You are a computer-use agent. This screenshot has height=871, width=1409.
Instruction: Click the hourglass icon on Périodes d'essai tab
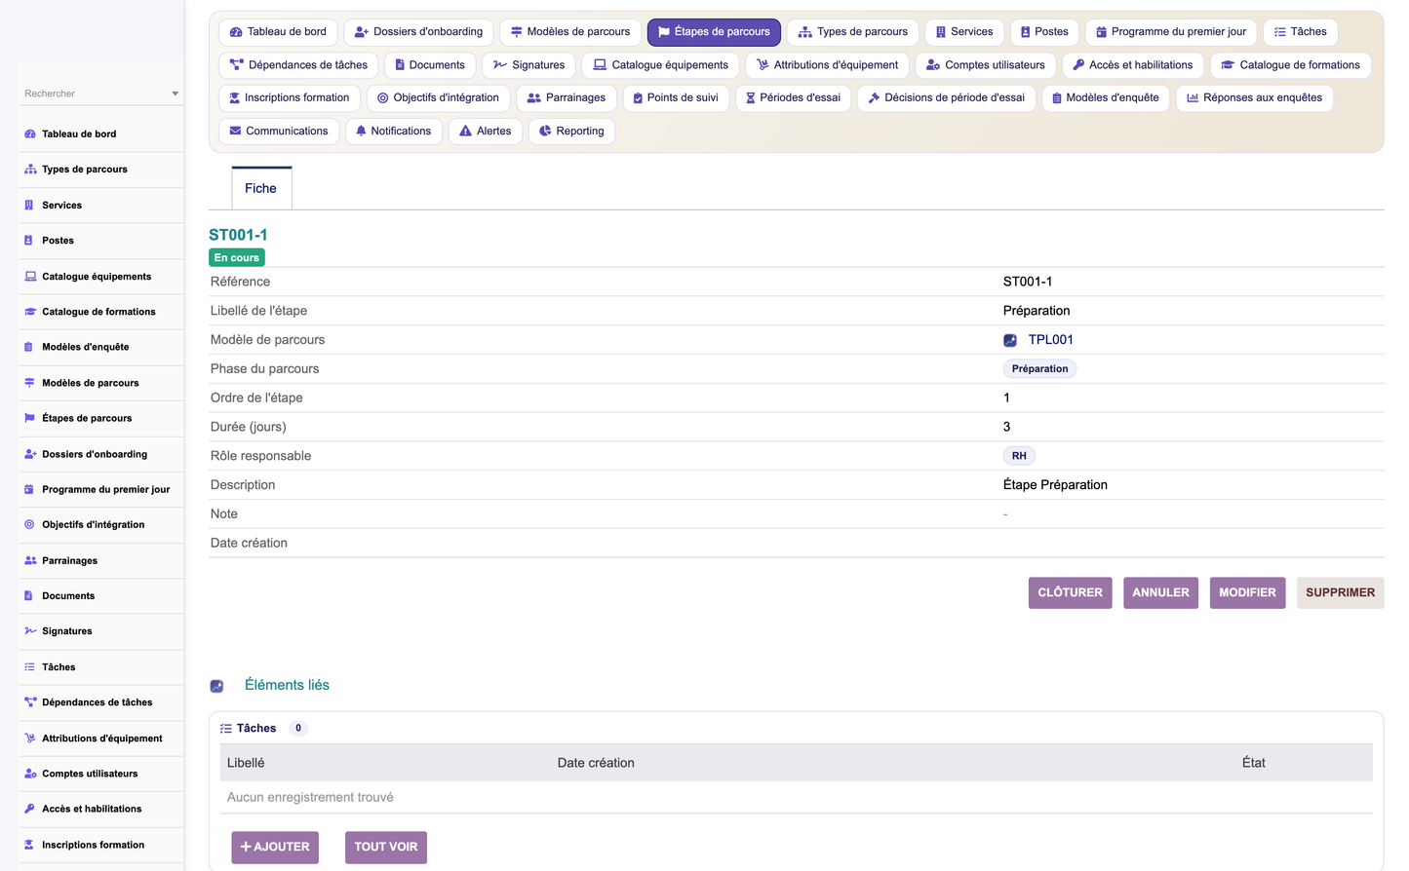750,98
